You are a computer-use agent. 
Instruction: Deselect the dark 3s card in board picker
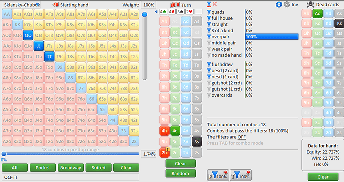(197, 142)
